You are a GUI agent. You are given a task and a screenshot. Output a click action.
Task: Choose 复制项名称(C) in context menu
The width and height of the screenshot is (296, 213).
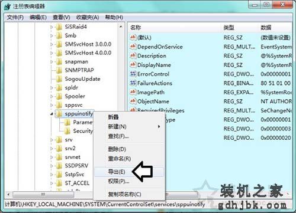pos(129,194)
